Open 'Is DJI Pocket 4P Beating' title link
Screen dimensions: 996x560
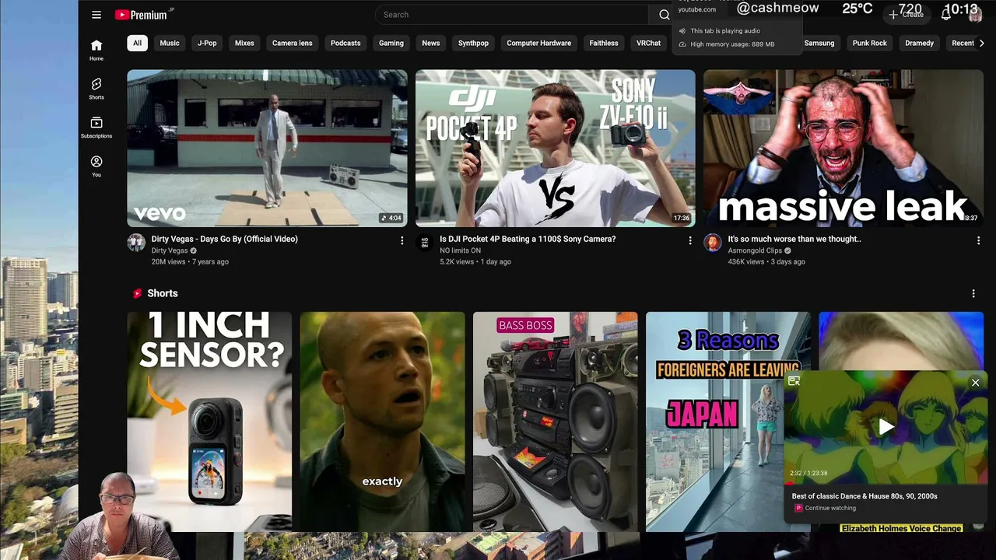click(528, 239)
